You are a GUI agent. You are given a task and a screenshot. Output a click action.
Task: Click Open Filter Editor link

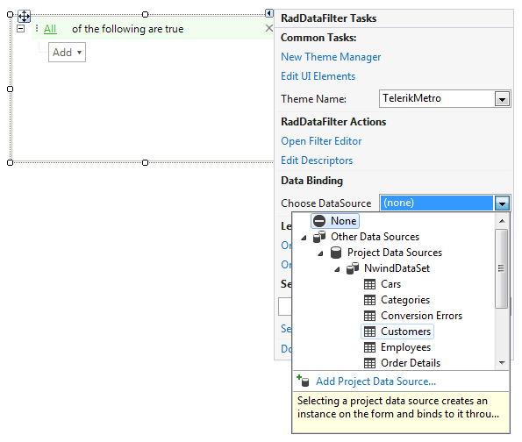pos(321,141)
